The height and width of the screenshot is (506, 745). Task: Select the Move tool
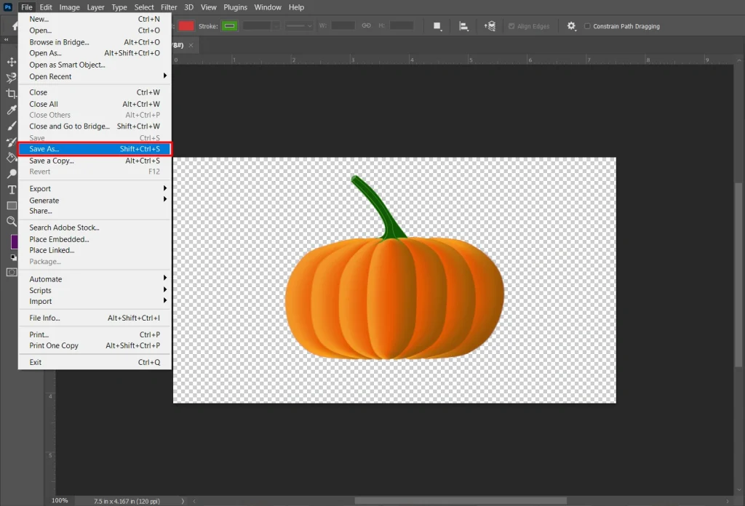click(12, 62)
